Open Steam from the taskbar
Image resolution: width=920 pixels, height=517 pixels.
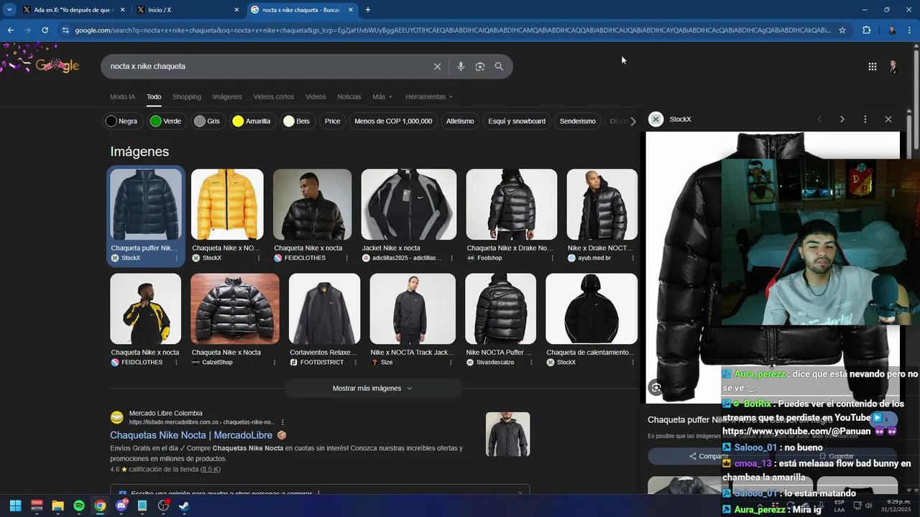click(185, 506)
